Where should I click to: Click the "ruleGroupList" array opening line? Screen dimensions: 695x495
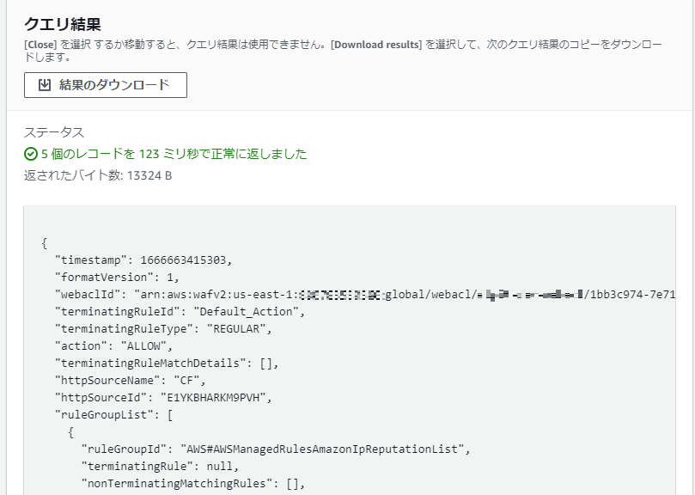[114, 414]
